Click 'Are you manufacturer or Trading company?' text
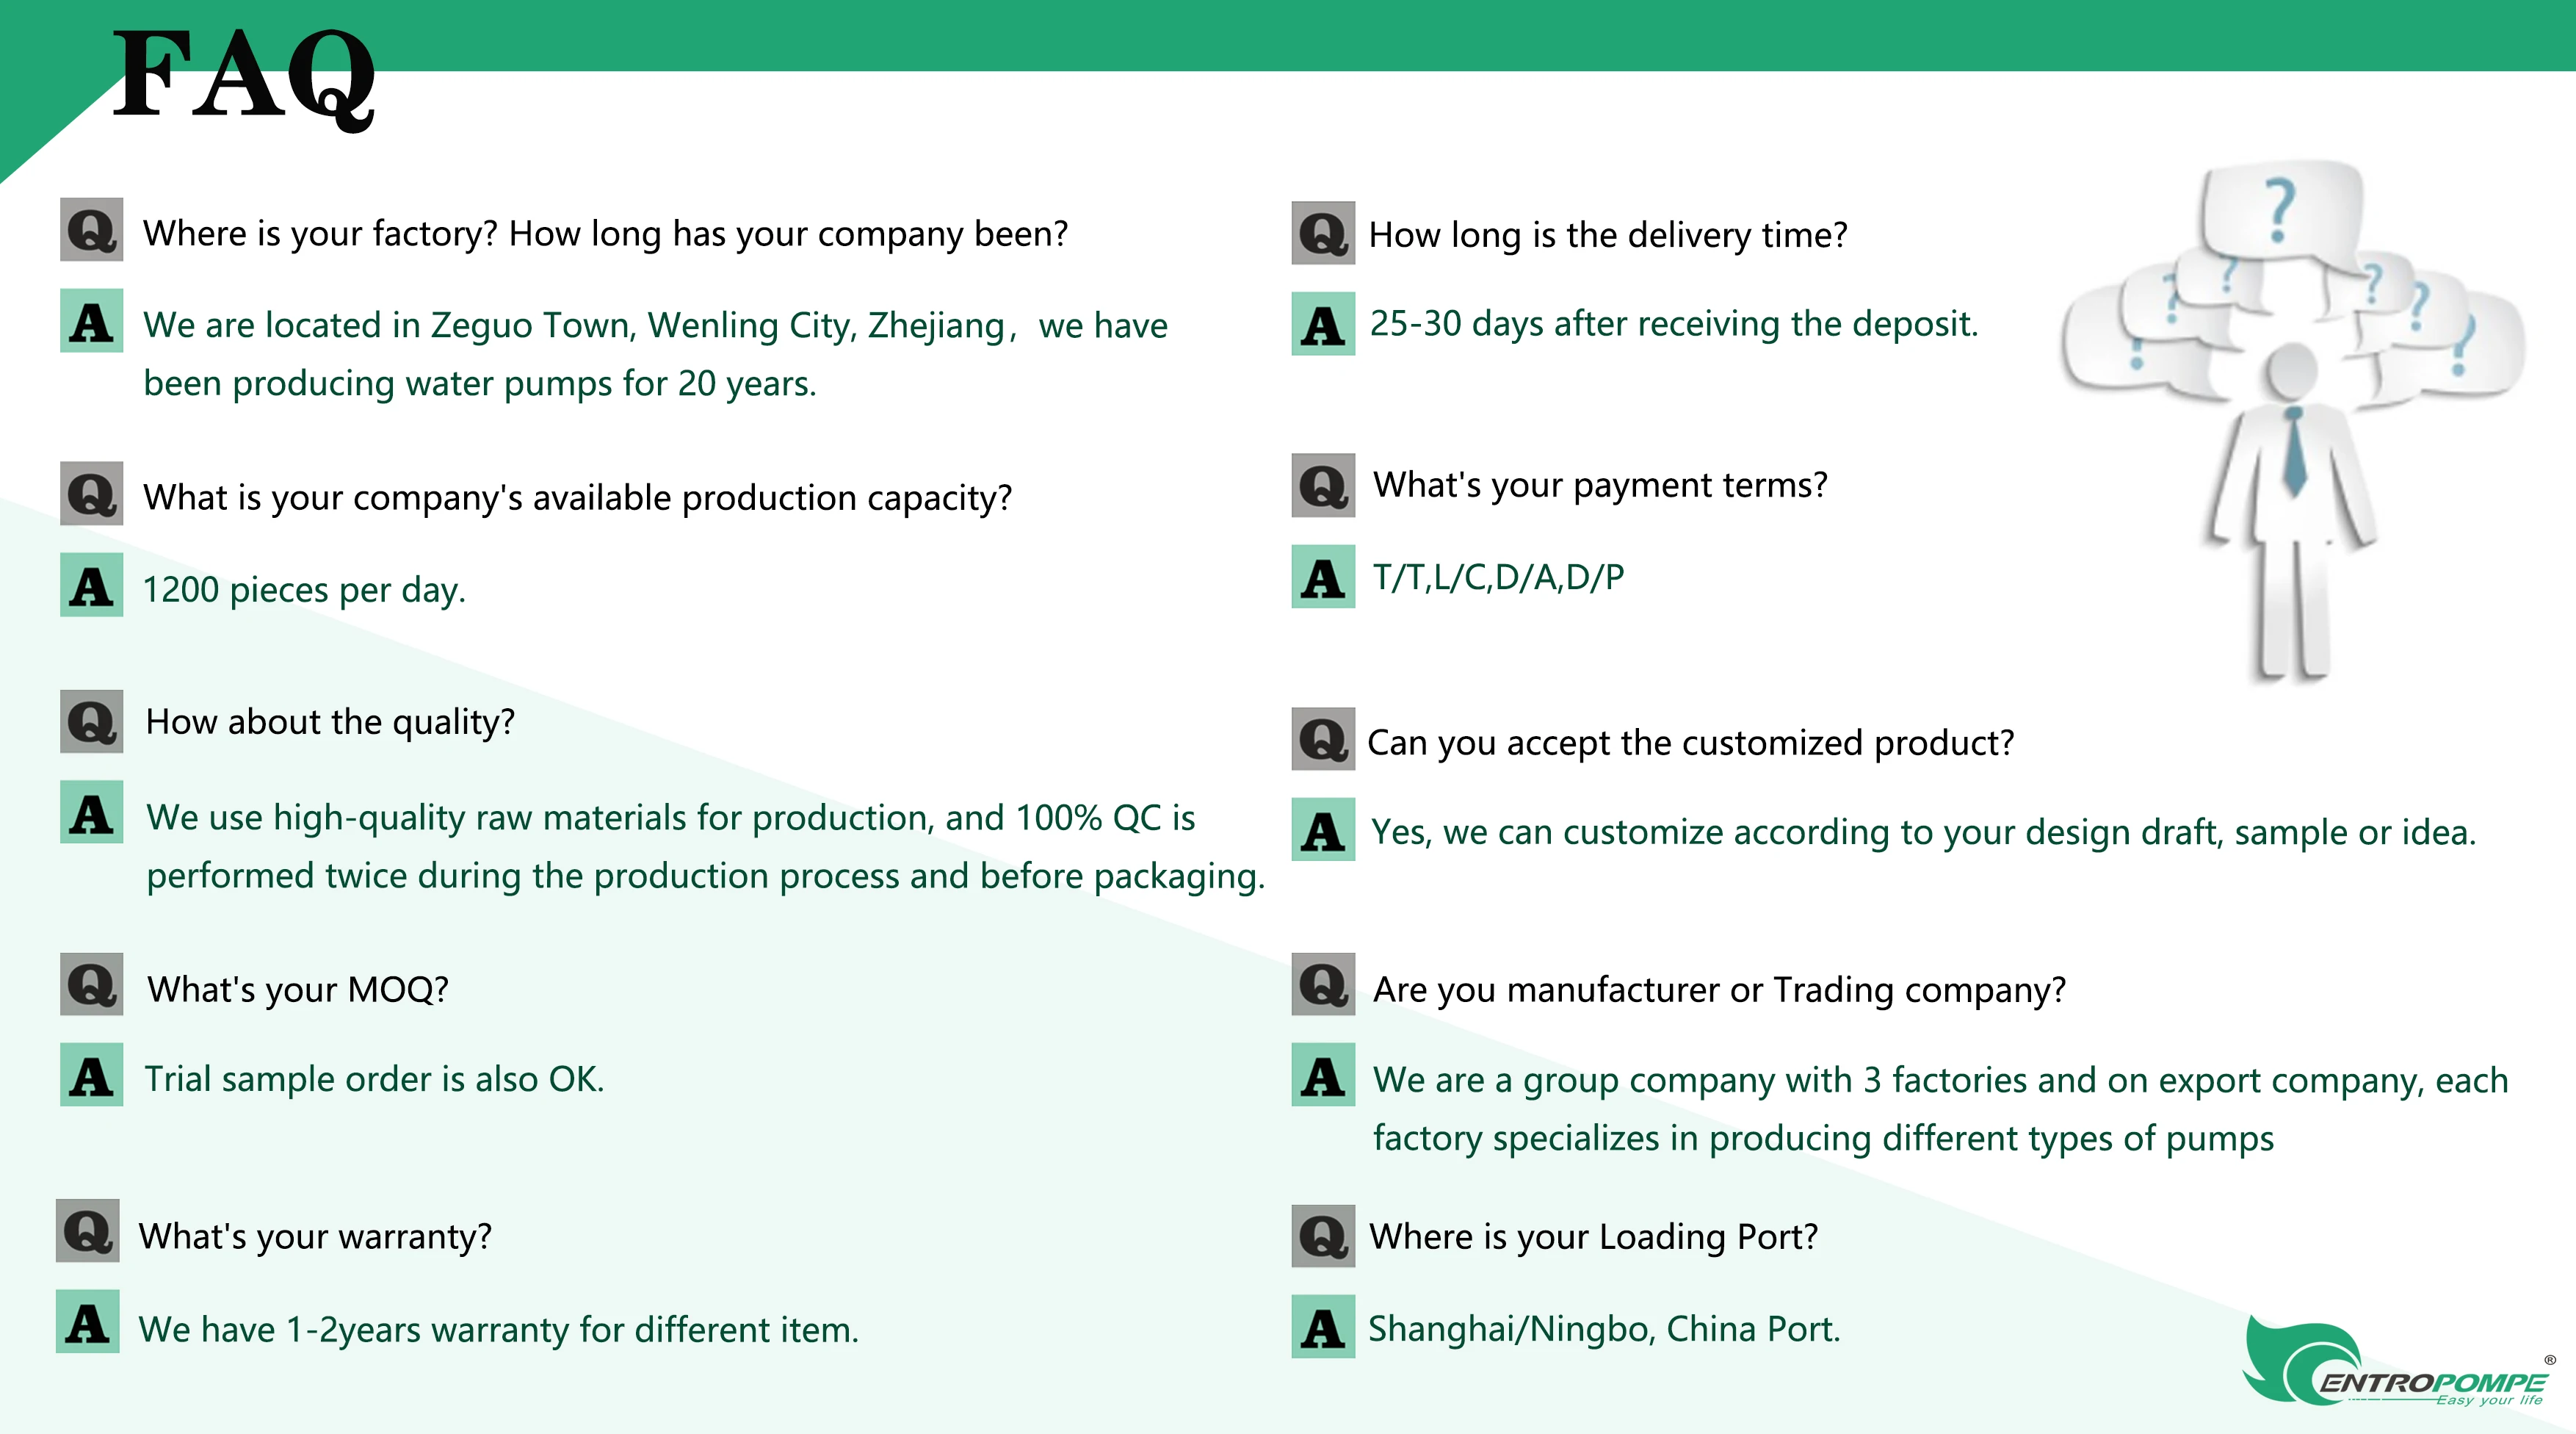 point(1719,990)
